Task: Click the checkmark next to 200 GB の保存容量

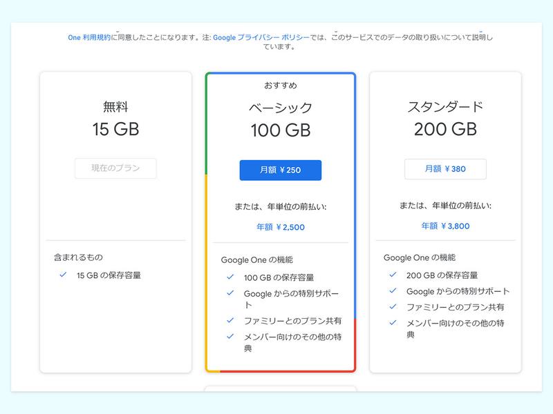Action: (393, 275)
